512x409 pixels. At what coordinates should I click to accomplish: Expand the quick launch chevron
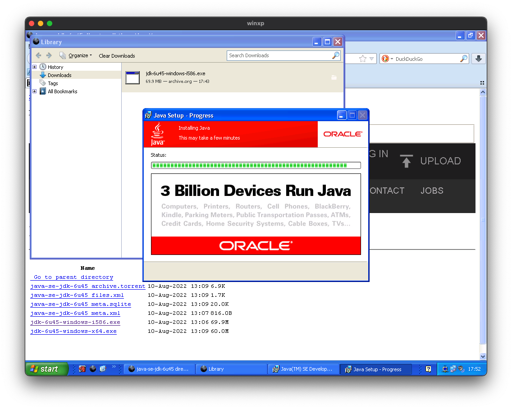point(114,367)
